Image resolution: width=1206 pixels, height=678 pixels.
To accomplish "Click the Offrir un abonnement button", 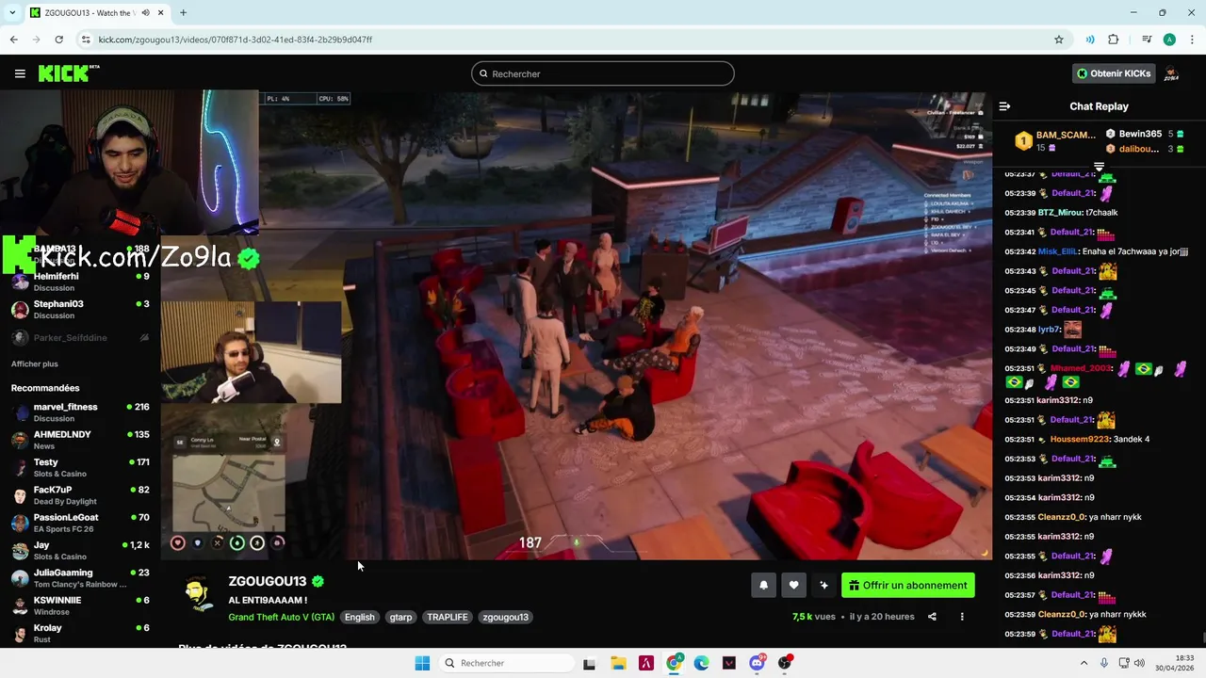I will (908, 586).
